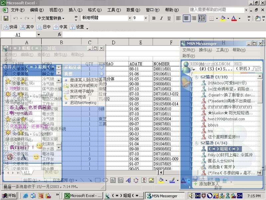Click the 发送 (Send) button in chat
Viewport: 266px width, 200px height.
[x=51, y=172]
